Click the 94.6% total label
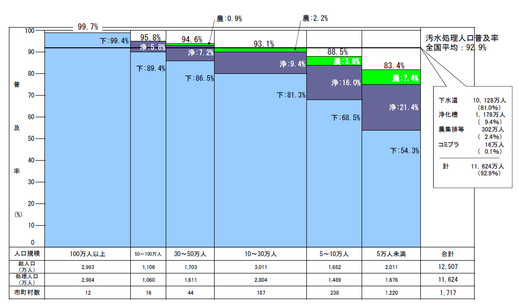Screen dimensions: 518x304 coord(192,39)
